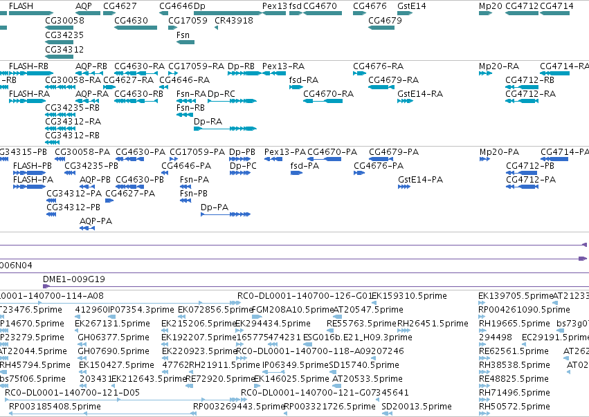
Task: Click the CG4676-RA transcript label
Action: pyautogui.click(x=379, y=66)
